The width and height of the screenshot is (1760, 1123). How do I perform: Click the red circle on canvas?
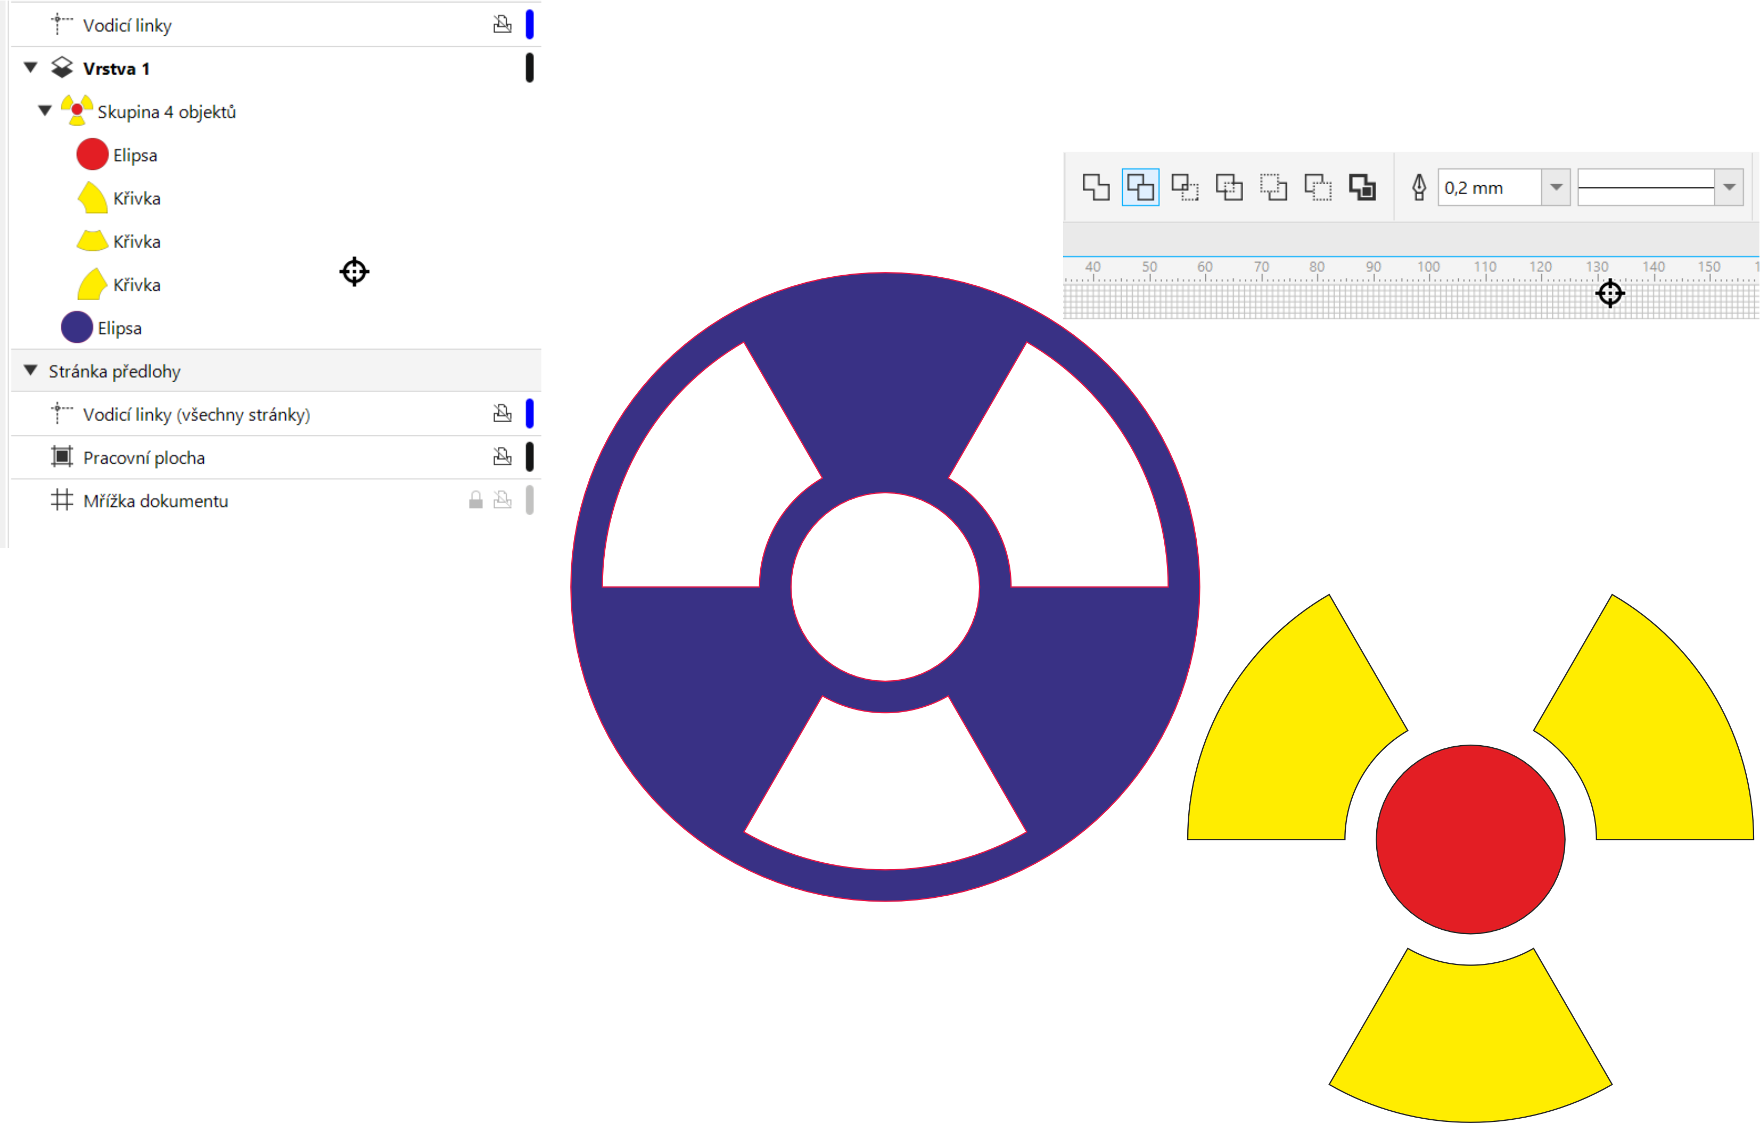click(x=1470, y=839)
